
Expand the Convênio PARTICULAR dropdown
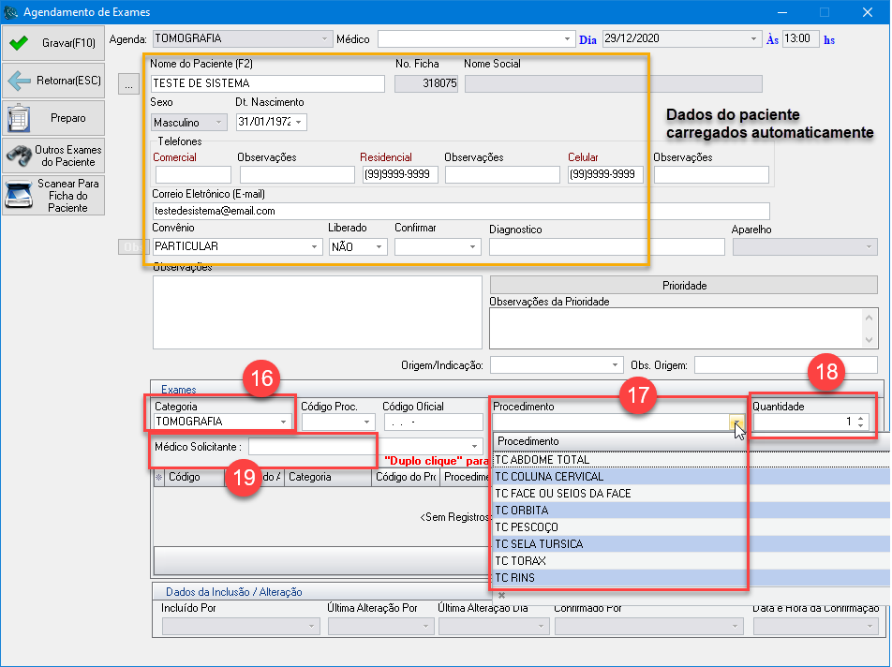(314, 246)
